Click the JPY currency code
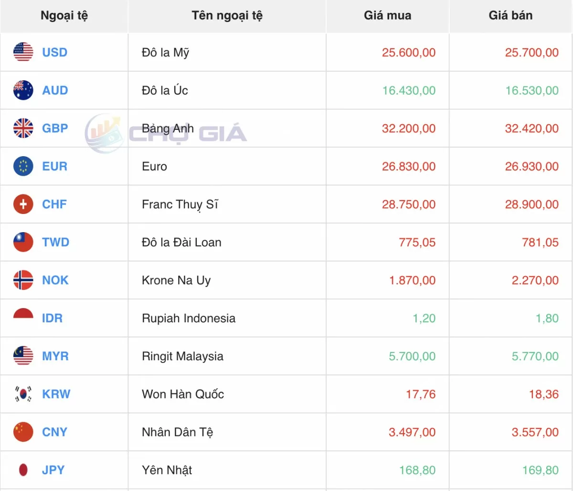 pyautogui.click(x=53, y=470)
